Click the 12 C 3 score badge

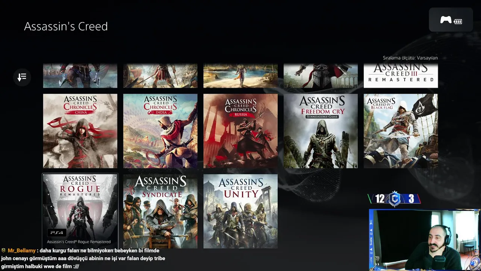[x=394, y=199]
